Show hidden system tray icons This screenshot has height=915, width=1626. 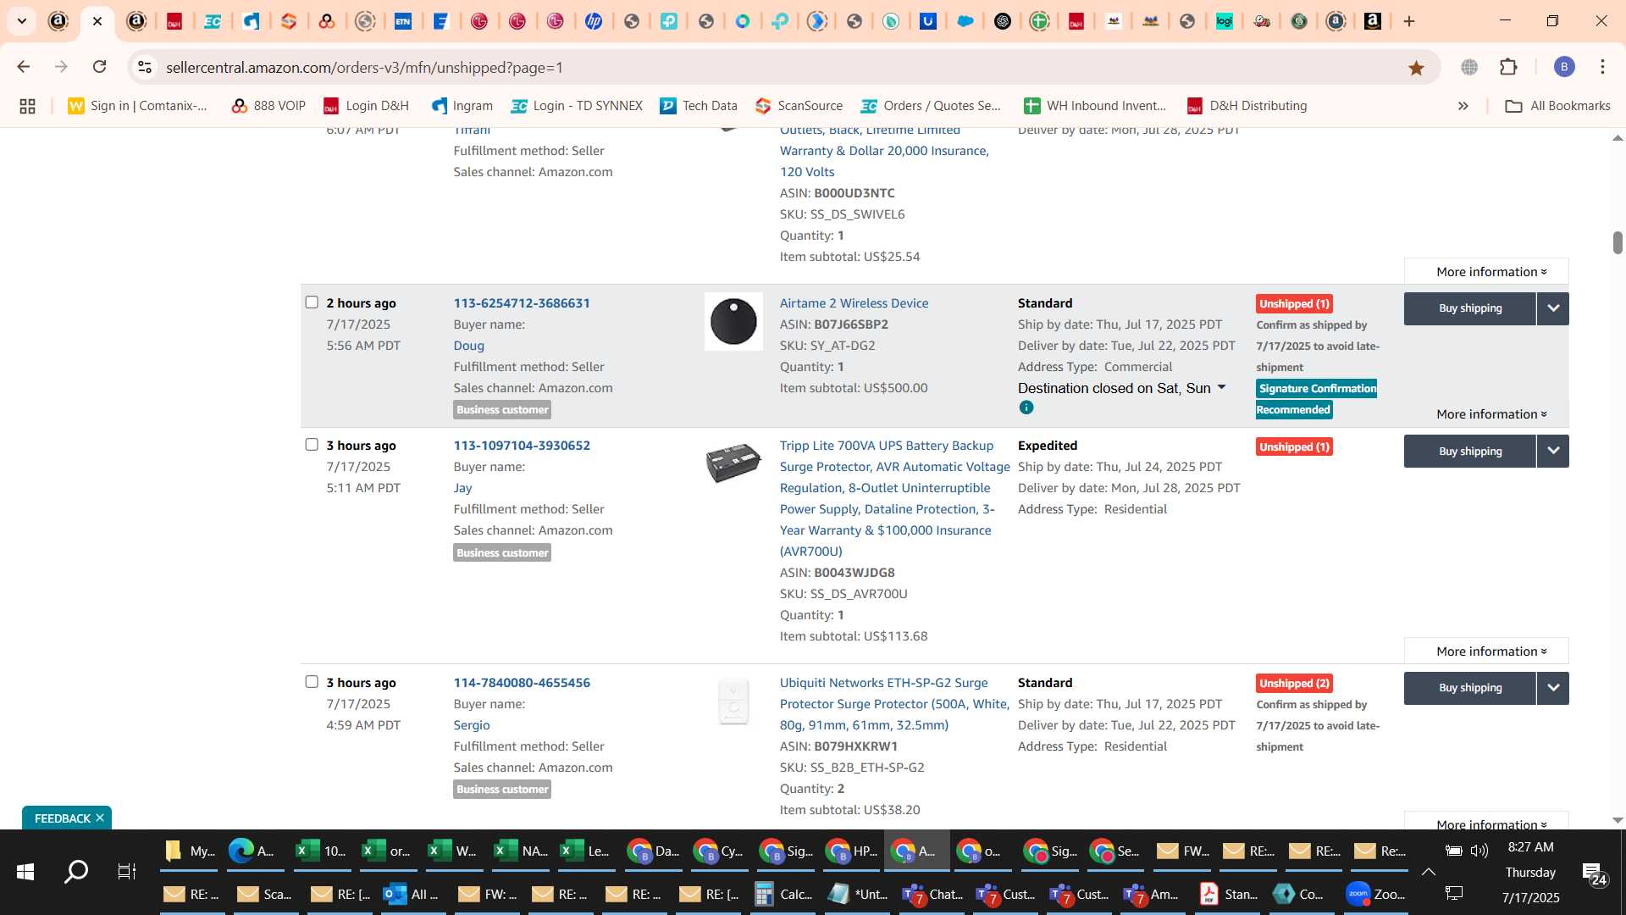tap(1429, 871)
